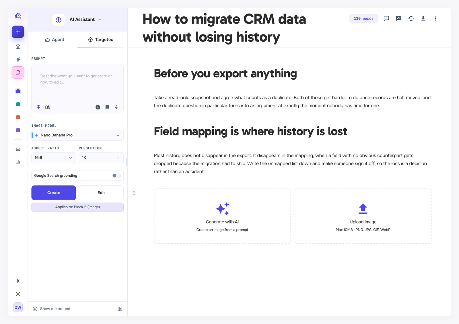Image resolution: width=459 pixels, height=324 pixels.
Task: Open the feedback edit comment icon
Action: 398,18
